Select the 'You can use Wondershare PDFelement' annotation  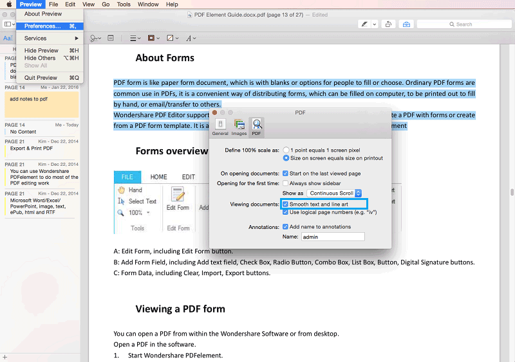tap(41, 177)
